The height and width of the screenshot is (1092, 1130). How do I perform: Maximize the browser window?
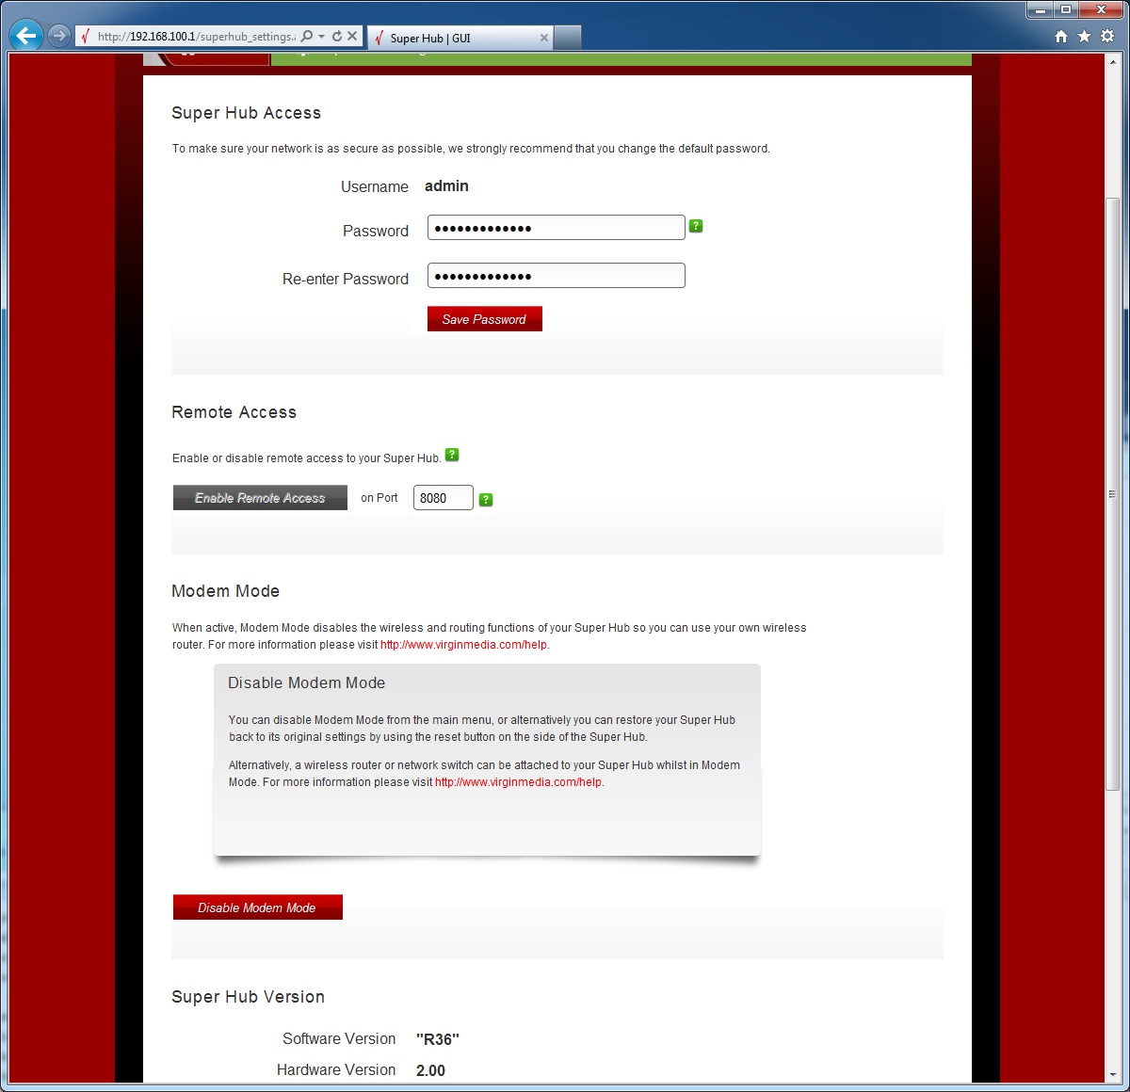point(1066,9)
